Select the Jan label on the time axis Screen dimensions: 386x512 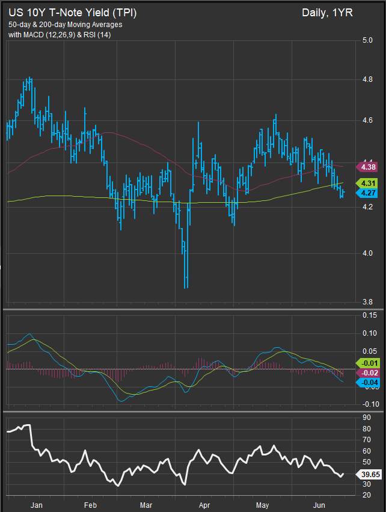pyautogui.click(x=37, y=504)
